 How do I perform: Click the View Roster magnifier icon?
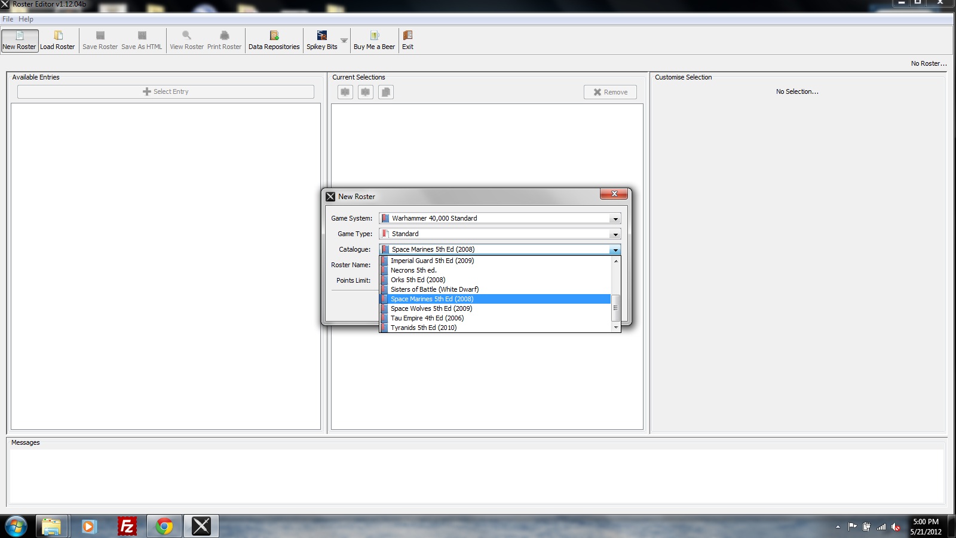pos(186,35)
